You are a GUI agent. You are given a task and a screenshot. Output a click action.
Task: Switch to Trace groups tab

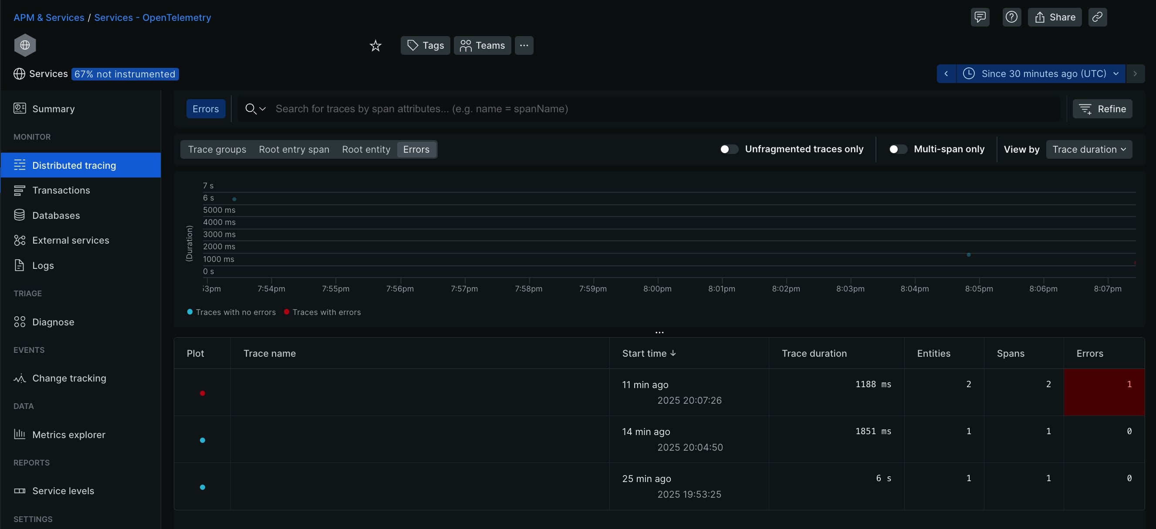coord(217,149)
